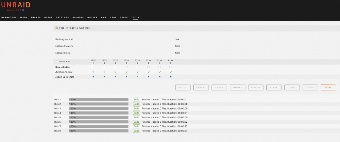Click the File Integrity Control page icon
This screenshot has width=340, height=142.
tap(56, 28)
